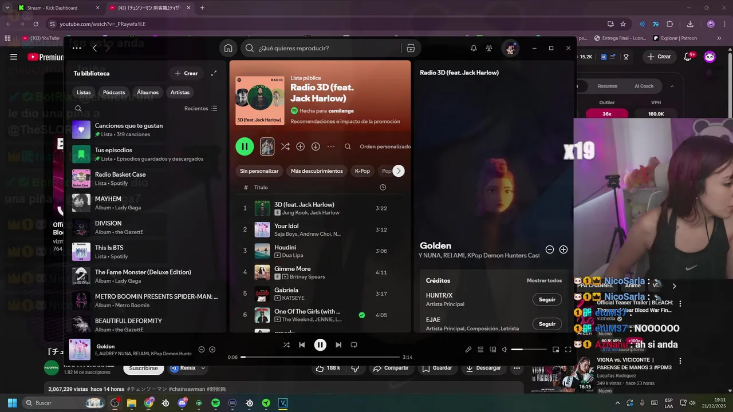733x412 pixels.
Task: Open Spotify notifications bell
Action: [474, 48]
